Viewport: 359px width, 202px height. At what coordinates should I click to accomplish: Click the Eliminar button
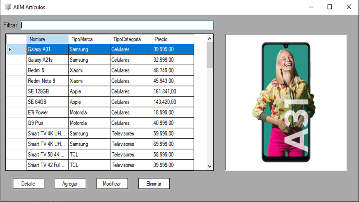coord(154,184)
